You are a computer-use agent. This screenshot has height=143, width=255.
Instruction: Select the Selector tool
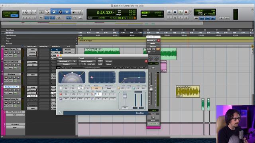pyautogui.click(x=61, y=12)
